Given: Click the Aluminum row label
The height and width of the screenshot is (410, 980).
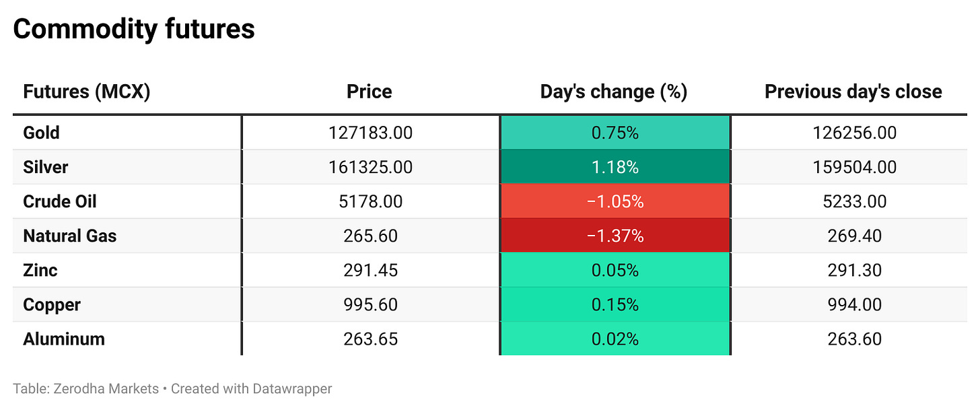Looking at the screenshot, I should (63, 339).
